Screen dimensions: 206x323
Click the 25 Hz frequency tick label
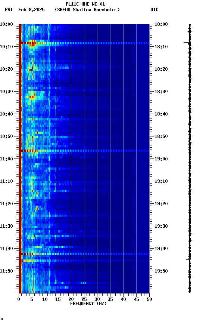pos(84,299)
